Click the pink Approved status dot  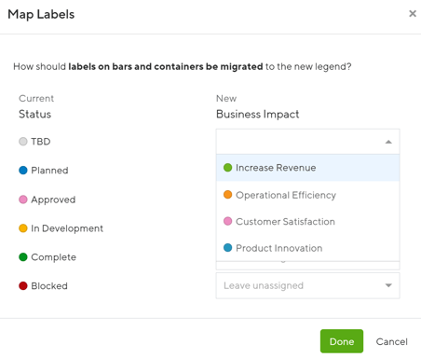[23, 200]
